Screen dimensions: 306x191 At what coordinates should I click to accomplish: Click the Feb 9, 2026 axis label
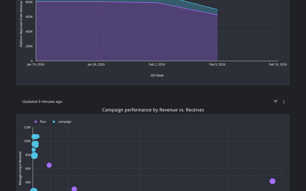[217, 65]
